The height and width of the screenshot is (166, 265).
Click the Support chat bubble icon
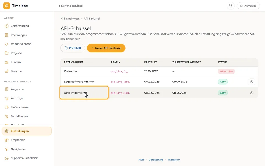tap(7, 158)
